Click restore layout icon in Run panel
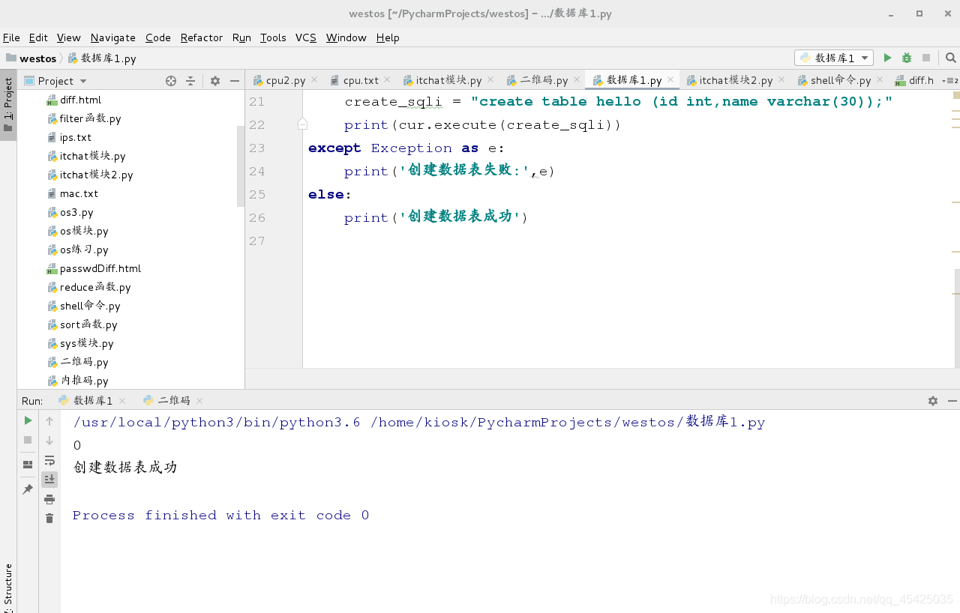This screenshot has height=613, width=960. click(x=28, y=465)
